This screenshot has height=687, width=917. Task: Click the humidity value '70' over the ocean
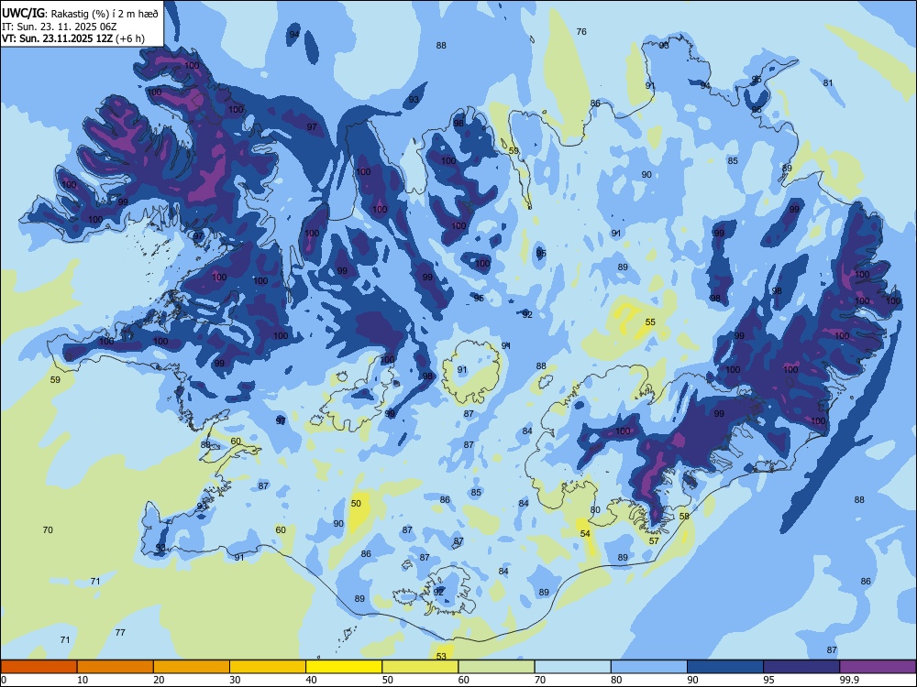point(48,529)
